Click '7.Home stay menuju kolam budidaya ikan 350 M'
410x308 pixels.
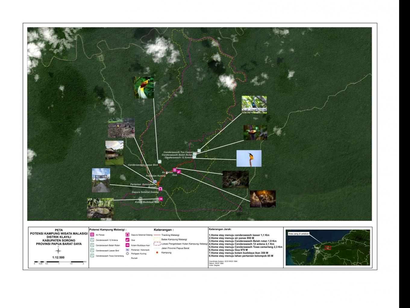238,253
